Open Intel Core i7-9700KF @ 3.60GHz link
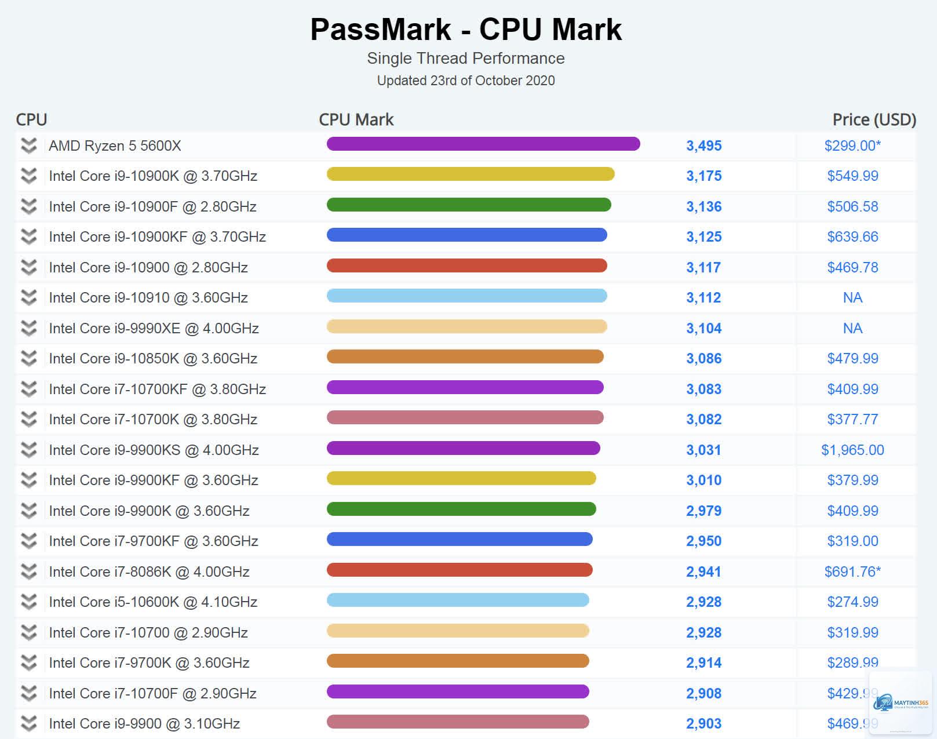937x739 pixels. pos(154,541)
